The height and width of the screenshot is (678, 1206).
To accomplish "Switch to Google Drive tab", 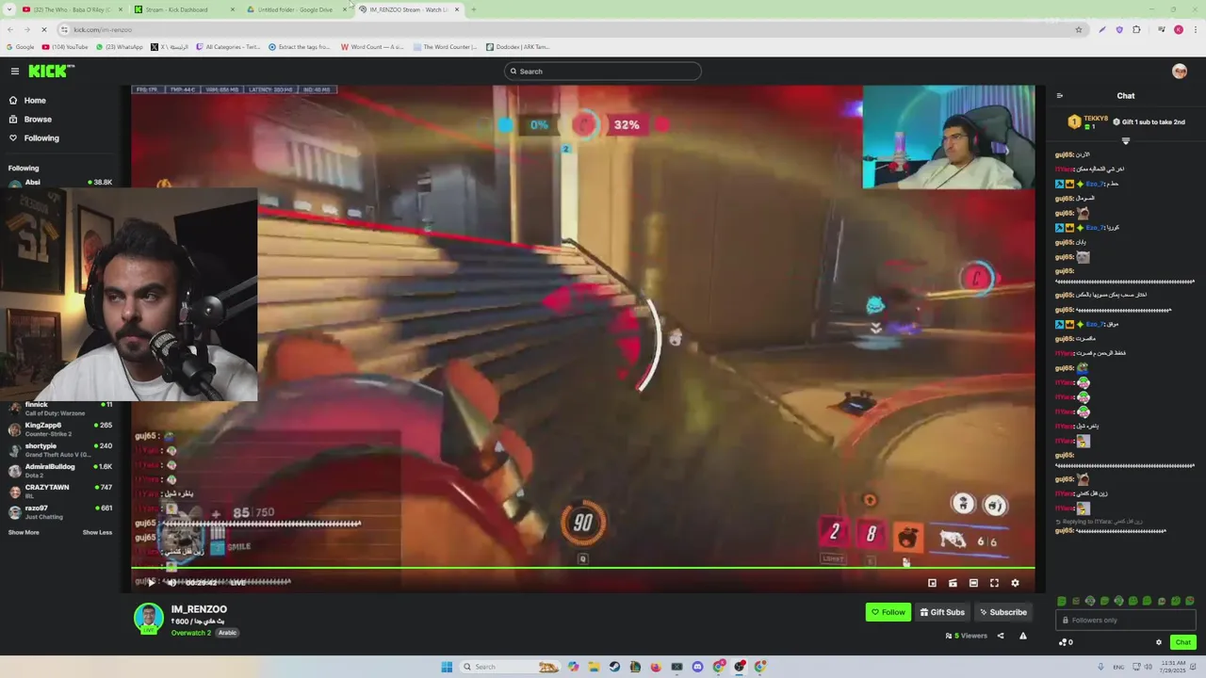I will click(x=294, y=9).
